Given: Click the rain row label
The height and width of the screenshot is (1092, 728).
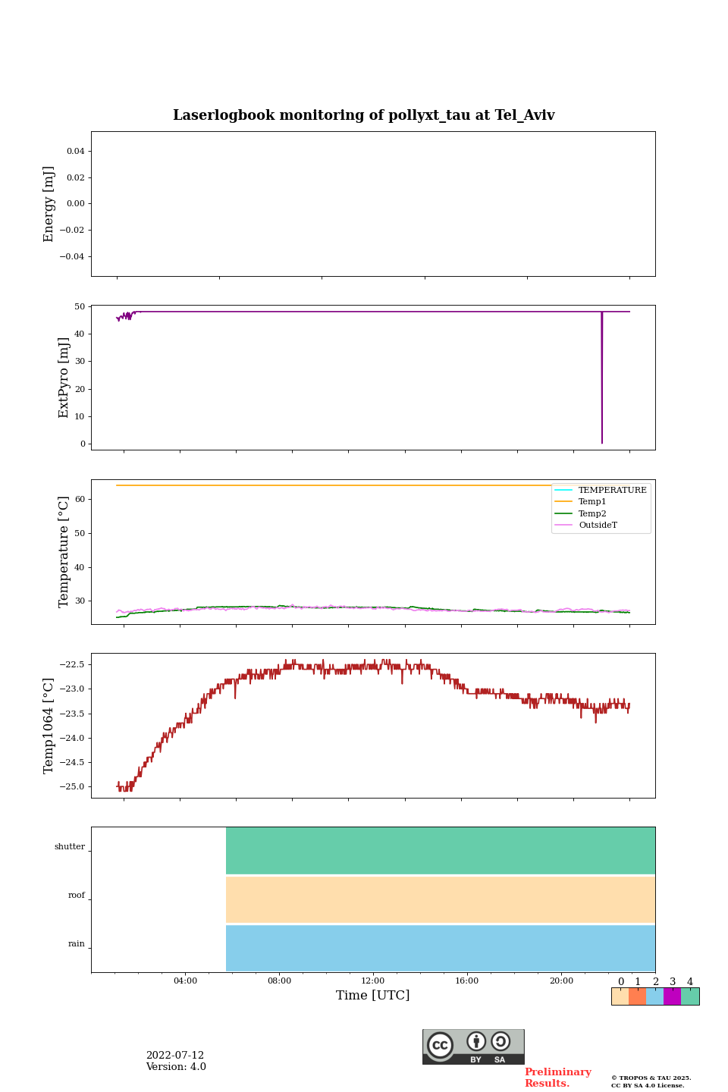Looking at the screenshot, I should (x=77, y=944).
